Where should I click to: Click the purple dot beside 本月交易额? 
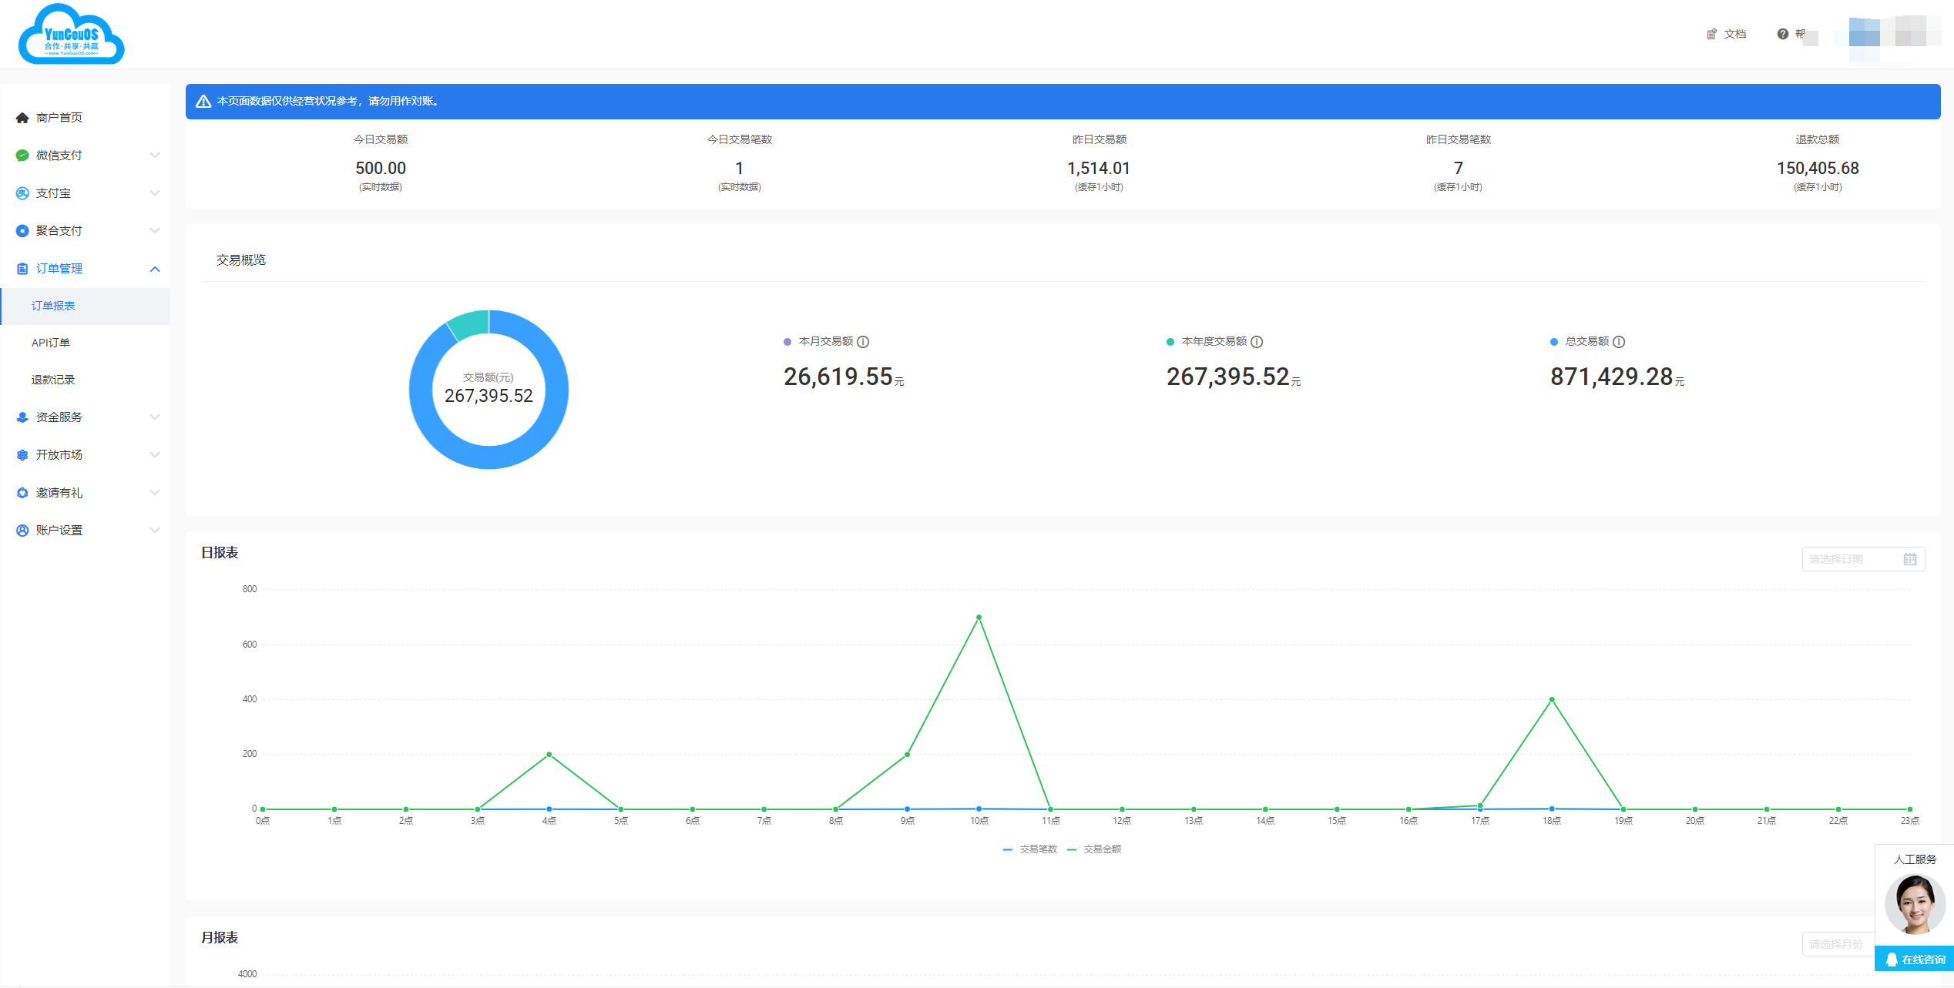click(787, 342)
